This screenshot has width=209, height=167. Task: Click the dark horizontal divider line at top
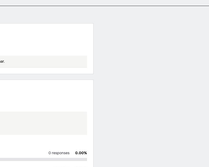click(104, 6)
